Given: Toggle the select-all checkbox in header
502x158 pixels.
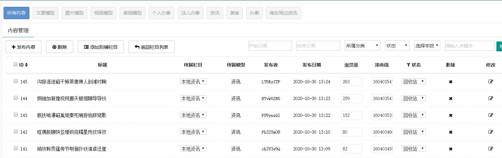Looking at the screenshot, I should click(x=15, y=65).
